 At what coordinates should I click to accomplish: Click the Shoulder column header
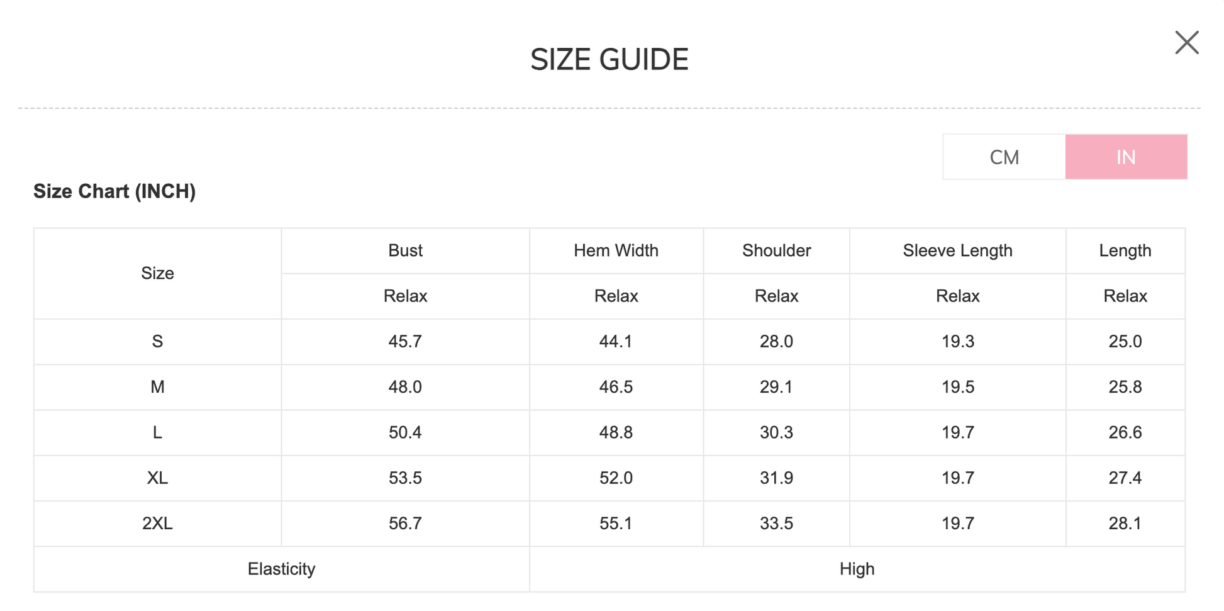click(x=776, y=250)
